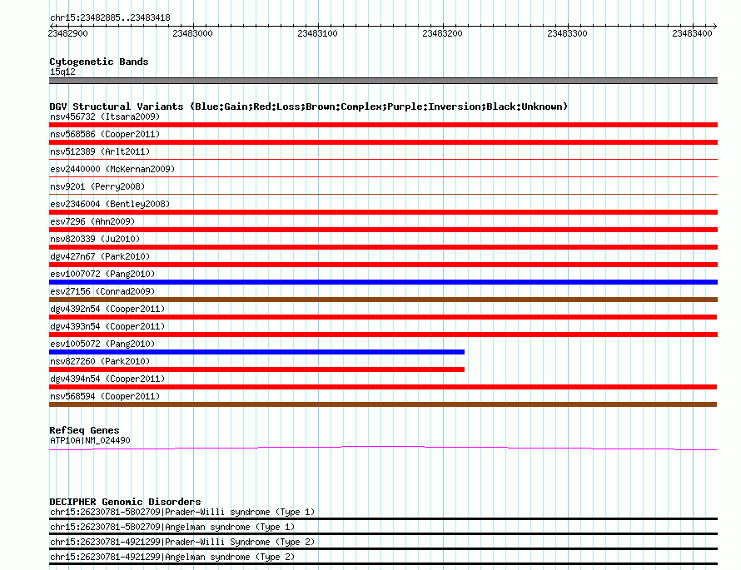741x570 pixels.
Task: Select the brown bar below nsv568594 (Cooper2011)
Action: click(x=383, y=404)
